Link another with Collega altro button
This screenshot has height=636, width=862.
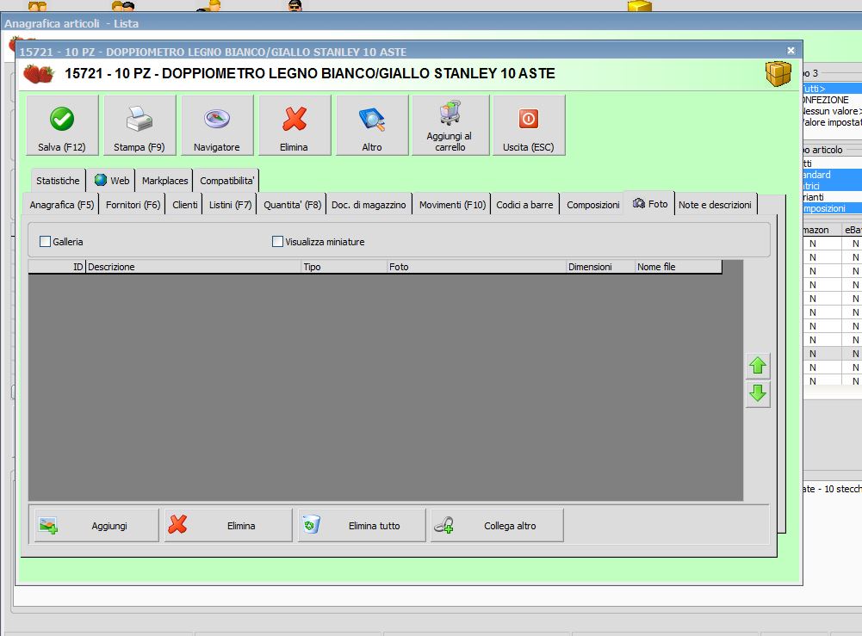coord(497,526)
